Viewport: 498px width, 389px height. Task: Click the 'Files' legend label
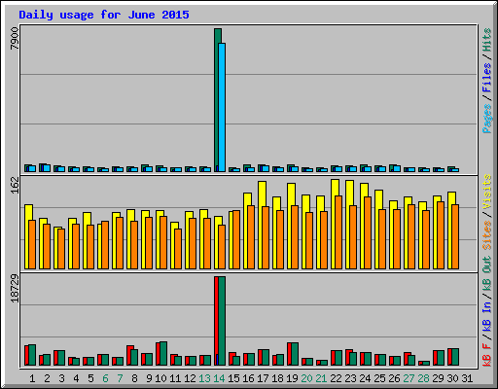(x=487, y=77)
